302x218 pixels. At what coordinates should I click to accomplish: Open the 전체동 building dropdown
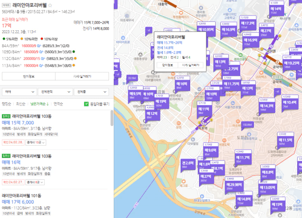pos(92,92)
